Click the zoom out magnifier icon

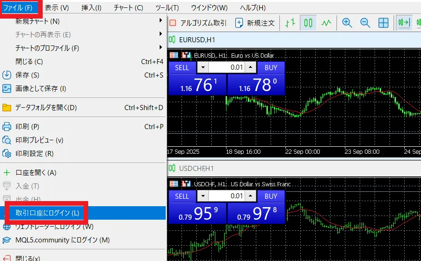pos(365,23)
